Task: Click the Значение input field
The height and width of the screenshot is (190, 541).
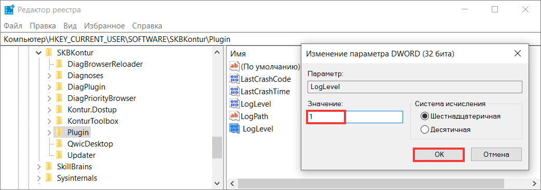Action: [355, 117]
